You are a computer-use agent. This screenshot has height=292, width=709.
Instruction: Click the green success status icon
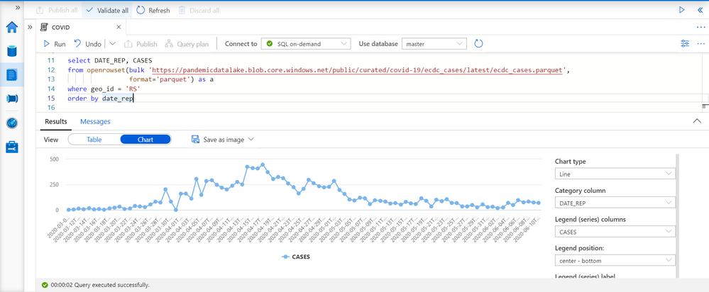pyautogui.click(x=44, y=285)
